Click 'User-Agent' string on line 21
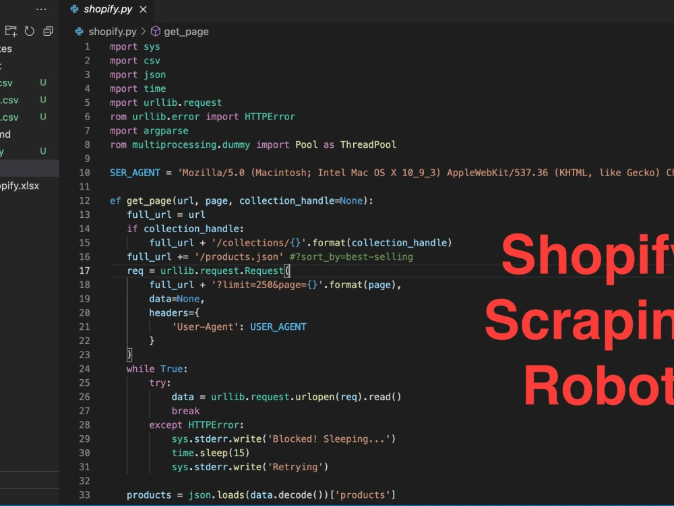Viewport: 674px width, 506px height. (205, 327)
